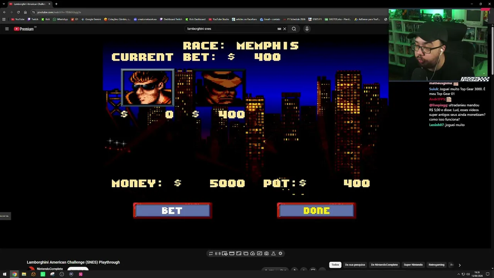Close the Lamborghini American Challenge tab
Image resolution: width=494 pixels, height=278 pixels.
[49, 4]
